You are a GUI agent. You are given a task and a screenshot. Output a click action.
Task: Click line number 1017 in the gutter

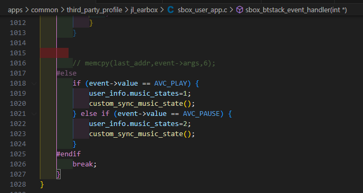(x=18, y=73)
